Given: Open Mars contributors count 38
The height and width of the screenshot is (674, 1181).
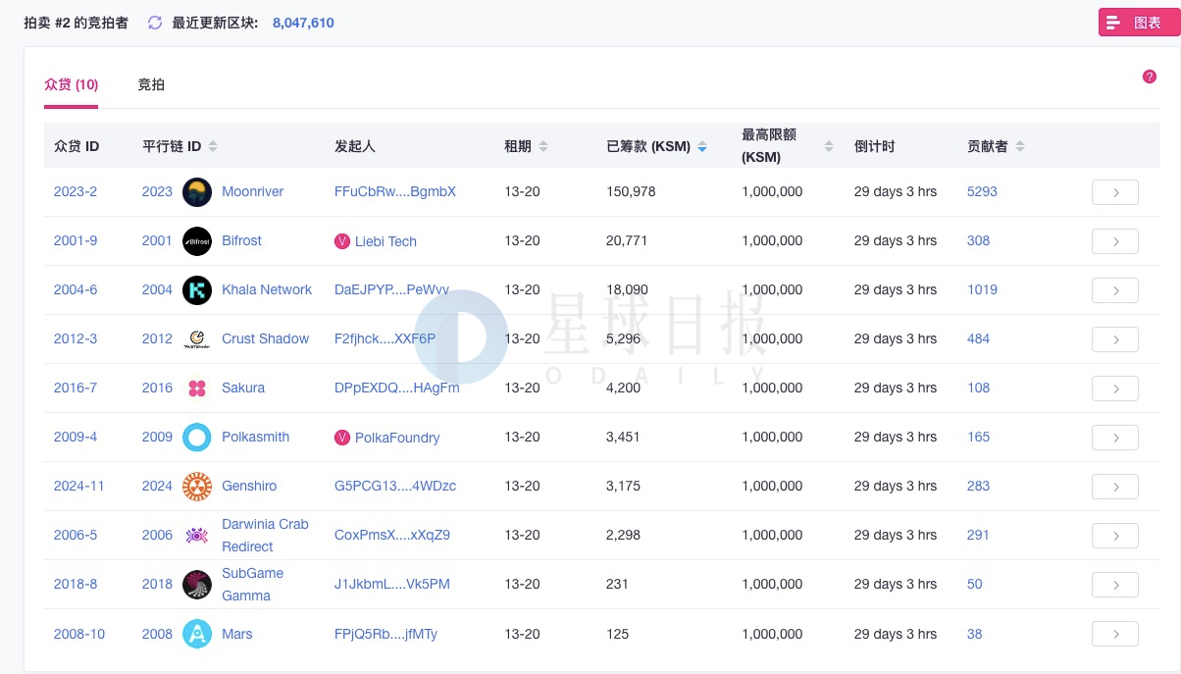Looking at the screenshot, I should tap(975, 634).
